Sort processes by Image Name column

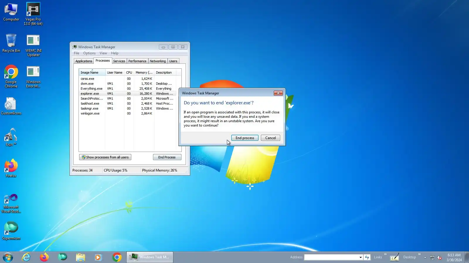click(x=92, y=72)
